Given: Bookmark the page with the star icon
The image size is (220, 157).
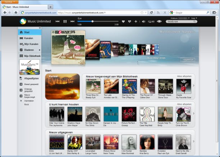Looking at the screenshot, I should (x=142, y=13).
